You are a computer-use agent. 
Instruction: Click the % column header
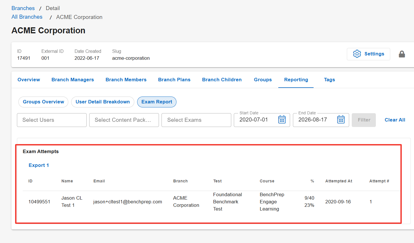point(312,181)
